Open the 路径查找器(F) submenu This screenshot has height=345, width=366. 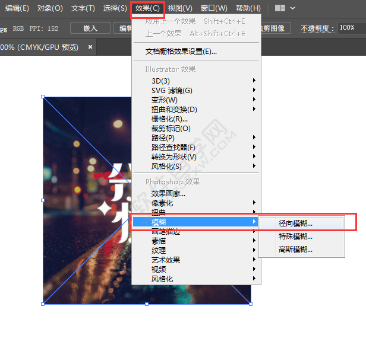pyautogui.click(x=196, y=148)
